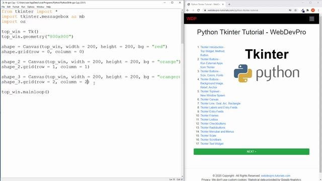Reload the page with the browser refresh icon

click(x=198, y=10)
